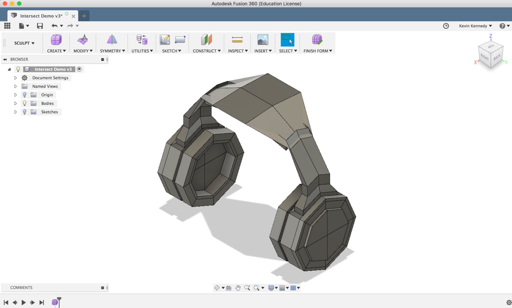Image resolution: width=512 pixels, height=308 pixels.
Task: Click the Finish Form icon
Action: coord(317,40)
